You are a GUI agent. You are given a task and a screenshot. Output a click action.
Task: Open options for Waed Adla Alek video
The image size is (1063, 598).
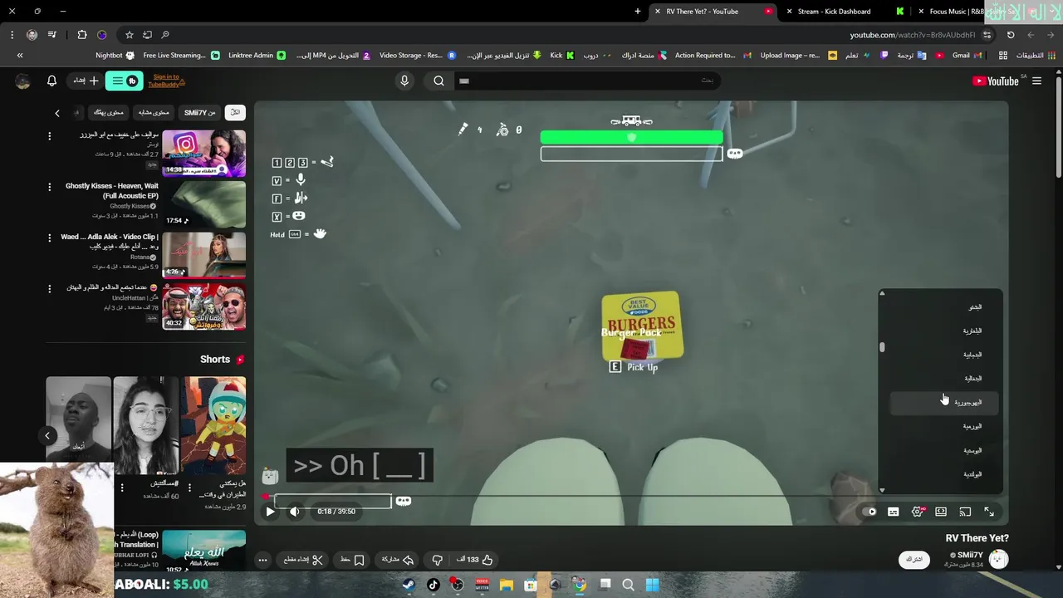(49, 238)
